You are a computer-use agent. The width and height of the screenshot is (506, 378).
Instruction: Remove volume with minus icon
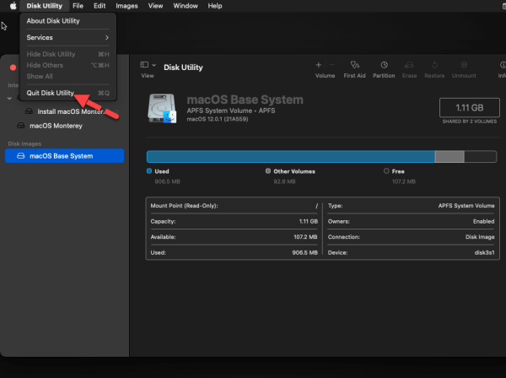[331, 65]
